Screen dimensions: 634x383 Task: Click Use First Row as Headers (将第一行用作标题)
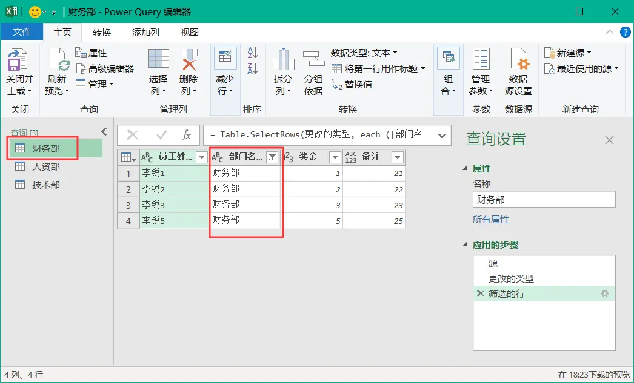pyautogui.click(x=378, y=68)
